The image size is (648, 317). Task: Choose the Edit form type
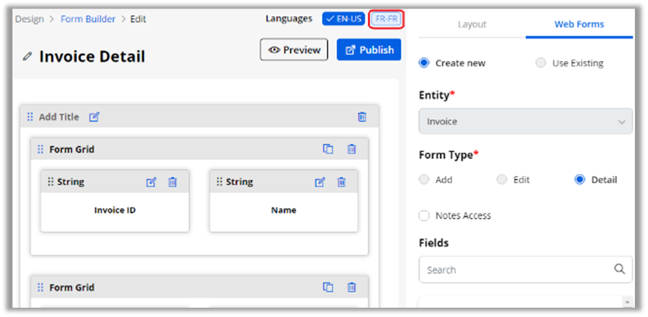(x=502, y=180)
